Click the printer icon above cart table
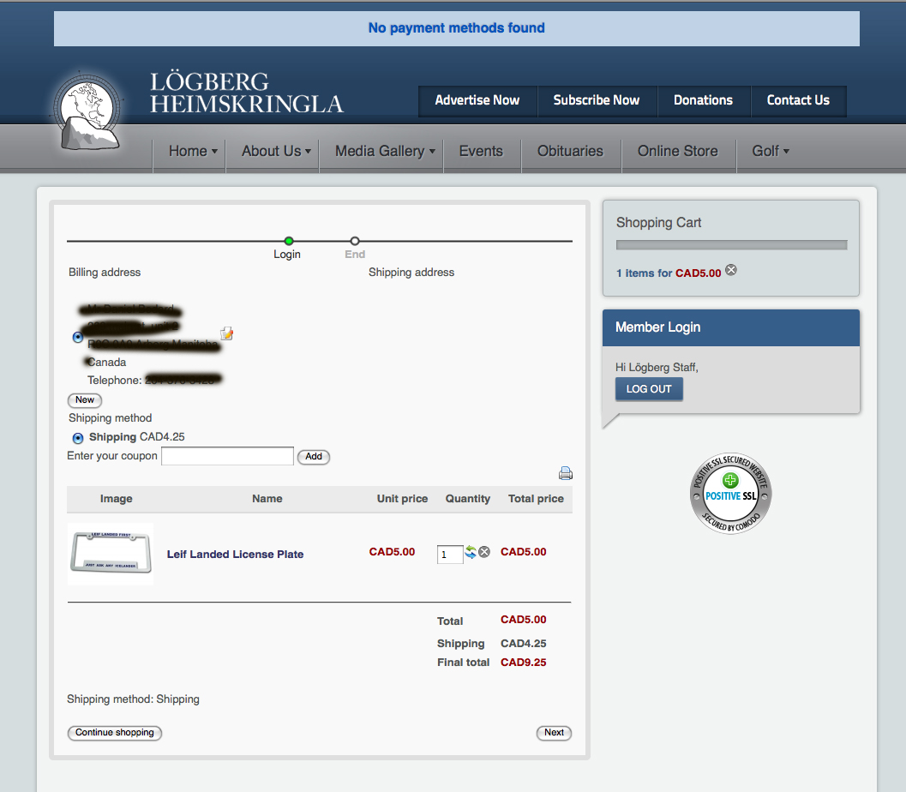Image resolution: width=906 pixels, height=792 pixels. point(565,473)
